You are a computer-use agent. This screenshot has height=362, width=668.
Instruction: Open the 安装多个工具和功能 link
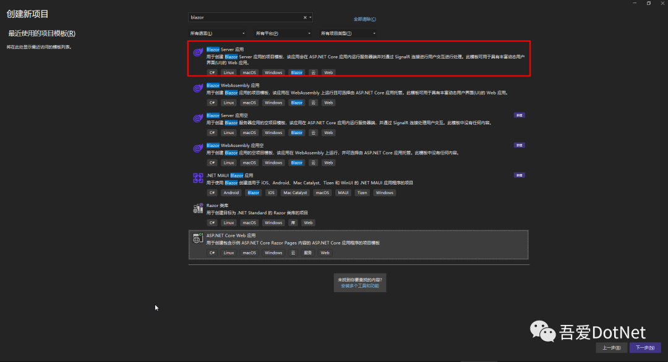(x=359, y=286)
